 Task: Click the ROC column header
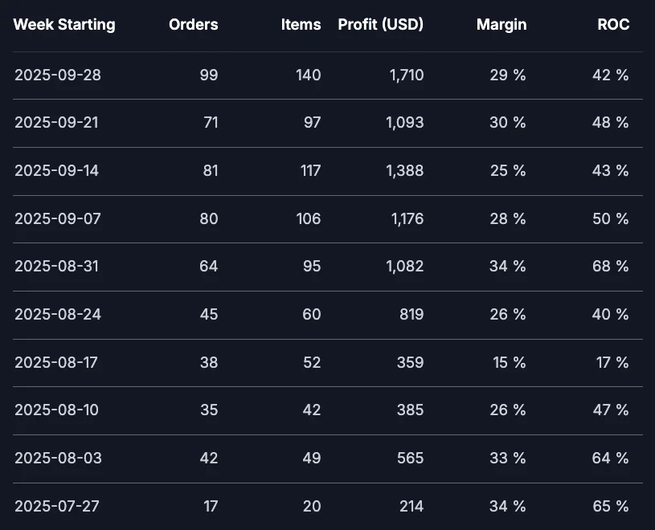(613, 24)
